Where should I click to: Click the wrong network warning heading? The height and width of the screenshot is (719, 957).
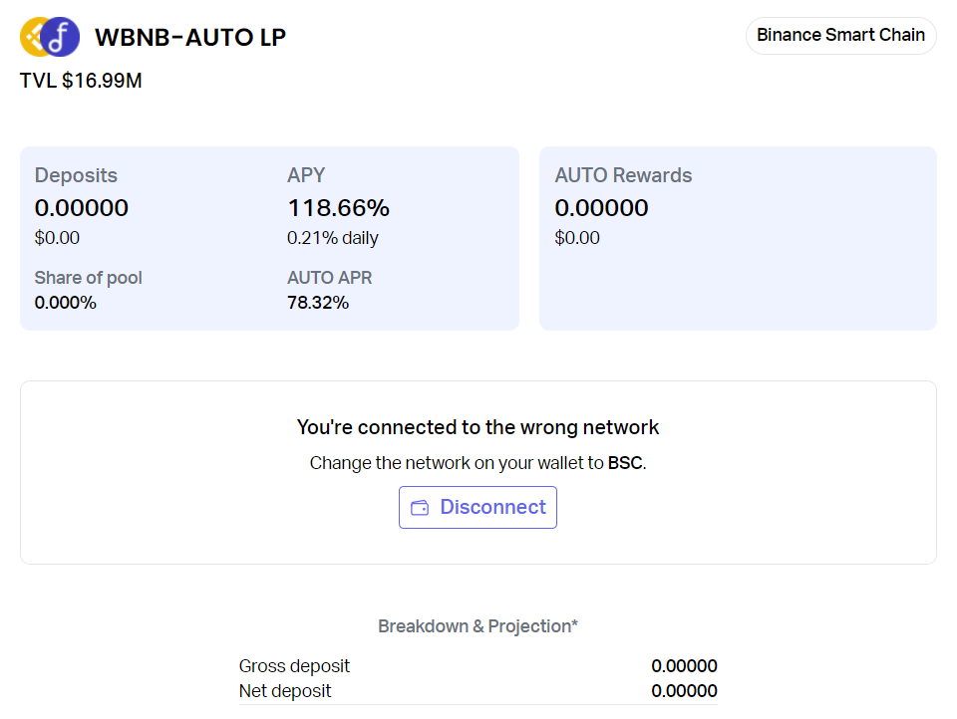coord(478,427)
